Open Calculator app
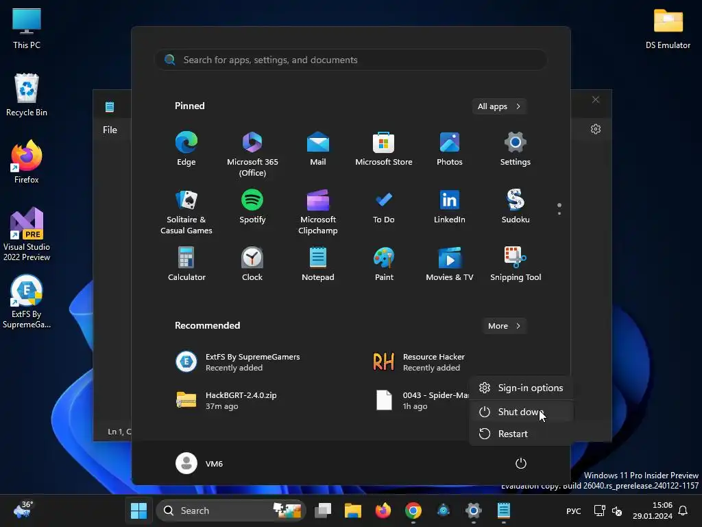The image size is (702, 527). point(186,264)
